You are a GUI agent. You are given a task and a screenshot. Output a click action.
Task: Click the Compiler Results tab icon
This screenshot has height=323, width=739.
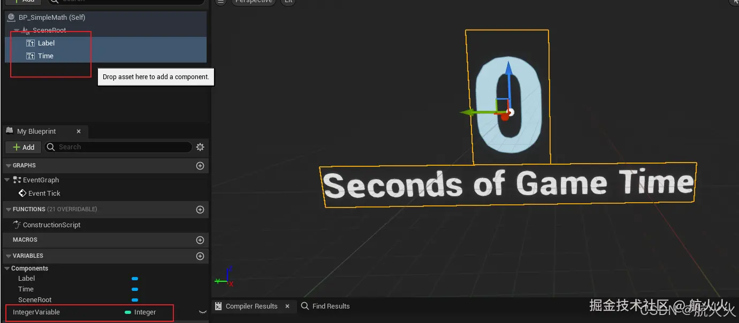(218, 306)
